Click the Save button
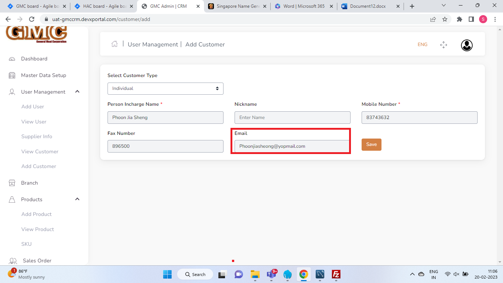 371,144
